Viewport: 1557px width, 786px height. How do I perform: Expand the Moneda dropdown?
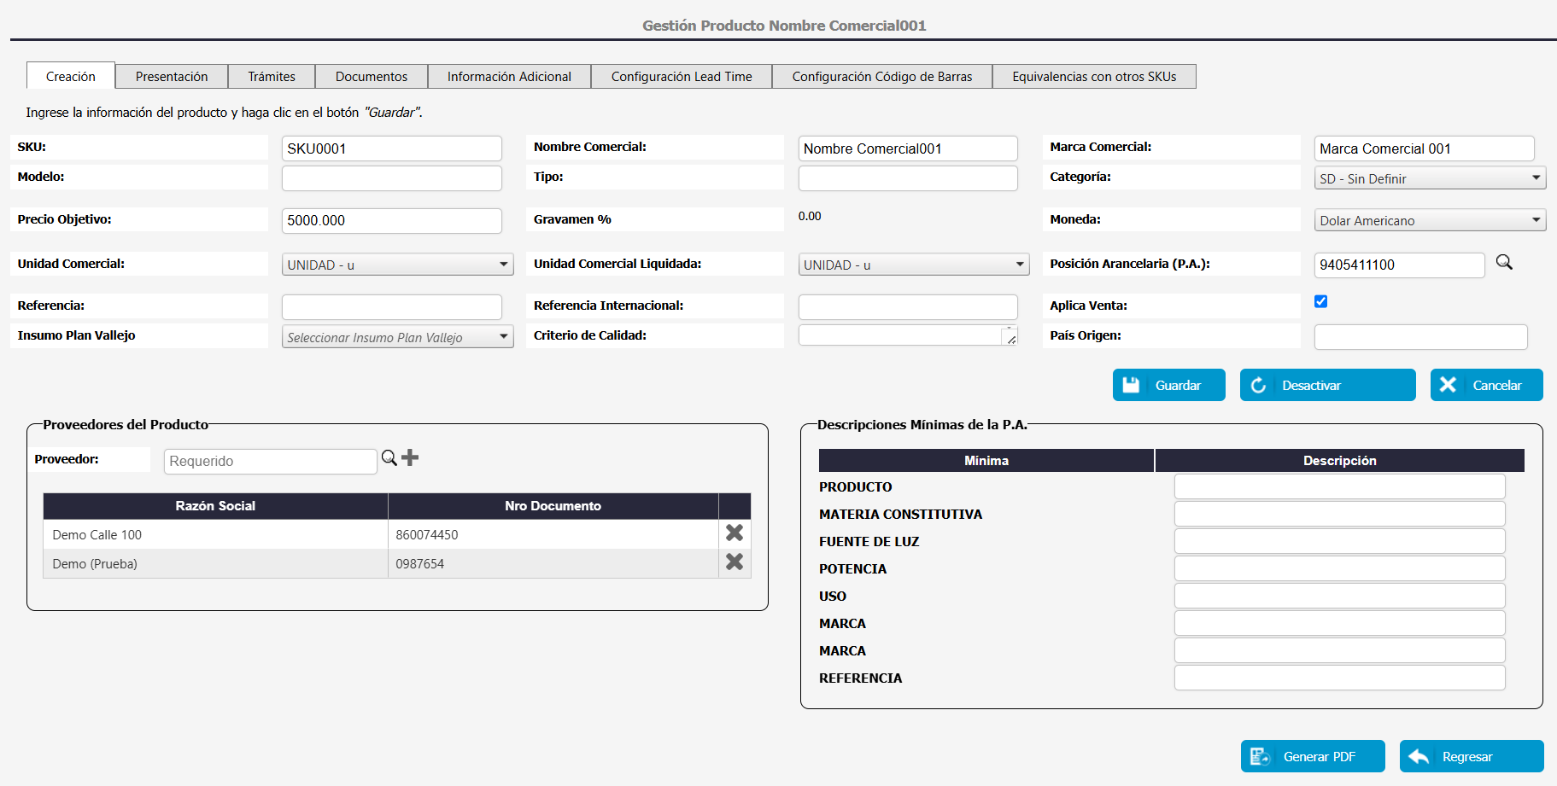(1430, 220)
